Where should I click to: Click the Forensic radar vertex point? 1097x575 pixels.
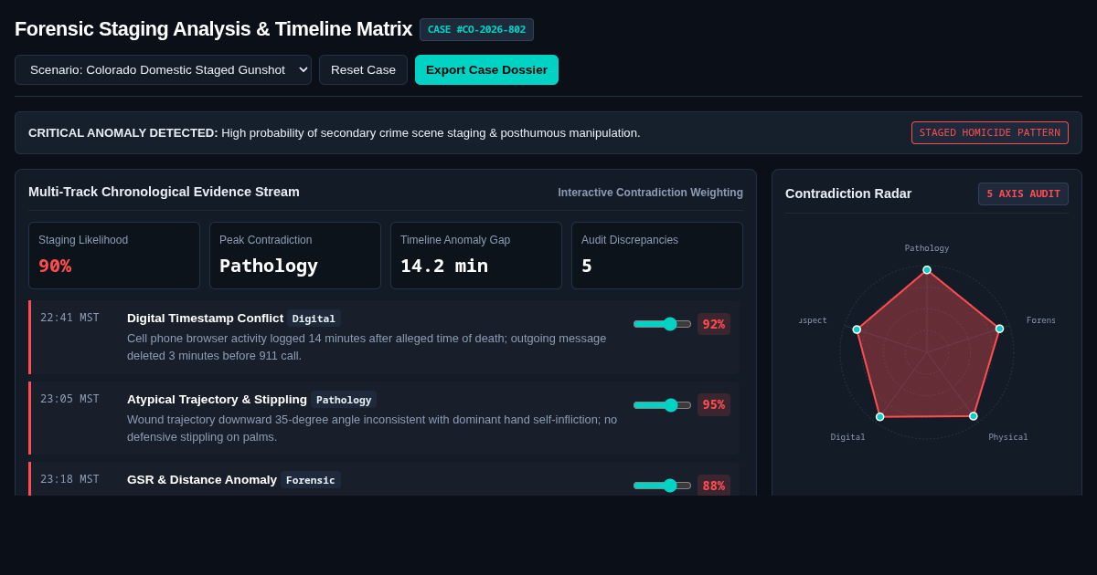coord(999,329)
